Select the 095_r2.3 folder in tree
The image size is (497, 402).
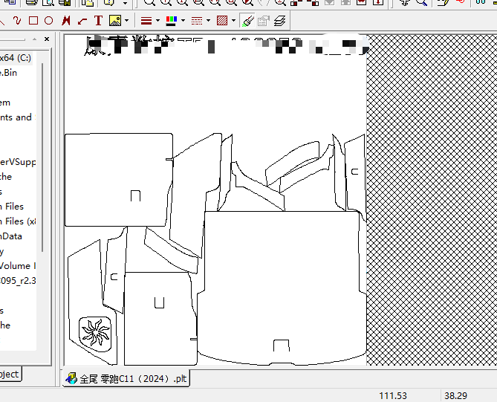click(18, 280)
